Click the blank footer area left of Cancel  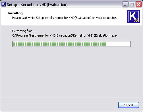59,105
